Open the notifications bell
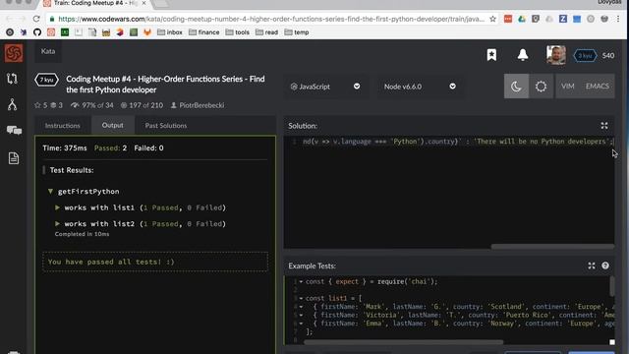Image resolution: width=629 pixels, height=354 pixels. tap(523, 55)
